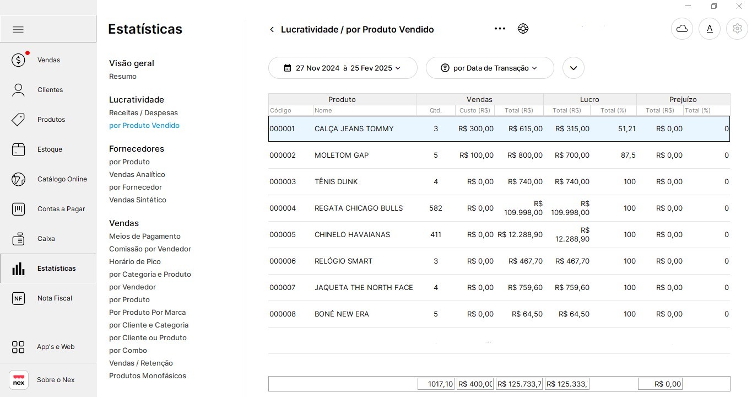
Task: Click the cloud sync icon
Action: pyautogui.click(x=682, y=29)
